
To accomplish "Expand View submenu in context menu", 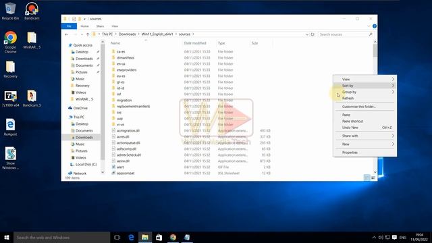I will pyautogui.click(x=364, y=79).
